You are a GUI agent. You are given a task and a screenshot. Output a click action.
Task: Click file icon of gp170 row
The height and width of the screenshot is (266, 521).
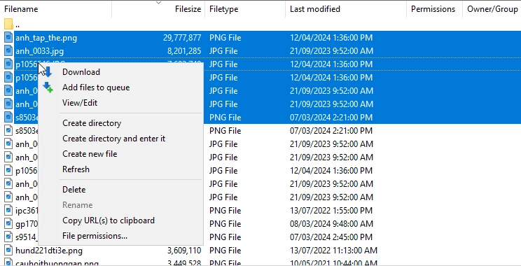tap(8, 223)
